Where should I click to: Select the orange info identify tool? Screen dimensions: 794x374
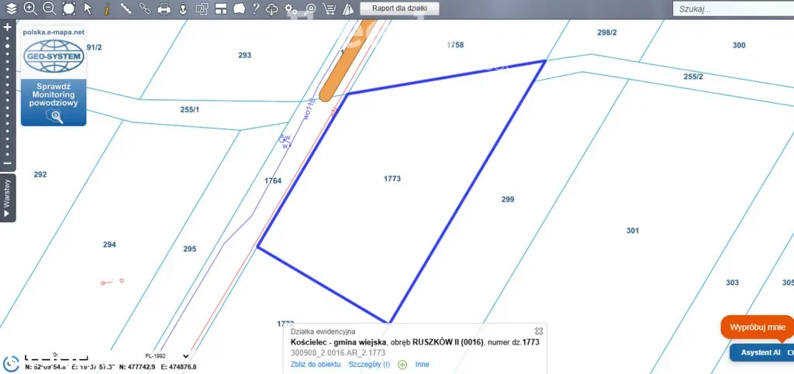pos(106,9)
